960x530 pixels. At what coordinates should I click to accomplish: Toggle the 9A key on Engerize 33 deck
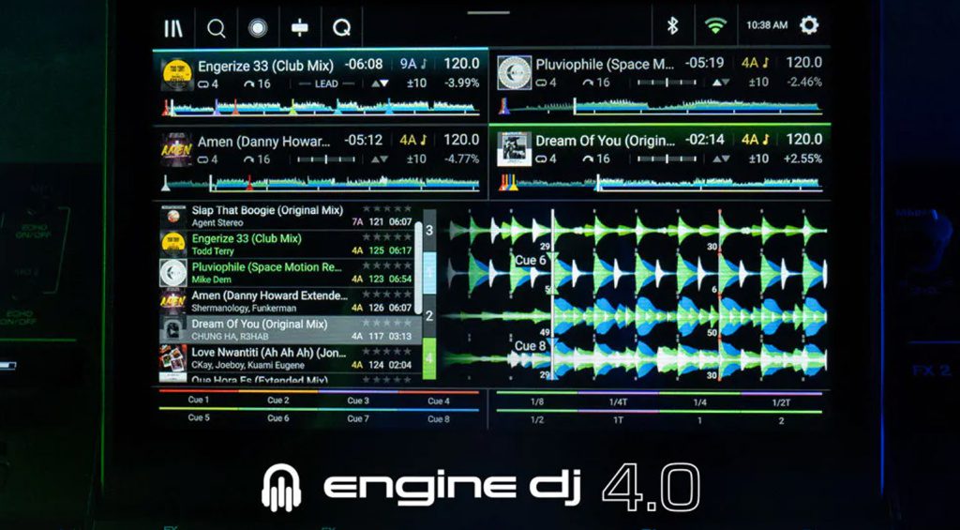413,64
